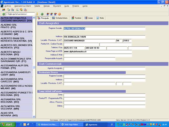Viewport: 169px width, 127px height.
Task: Select ALESSANDRA SPA CAVEZZO in the client list
Action: [16, 80]
